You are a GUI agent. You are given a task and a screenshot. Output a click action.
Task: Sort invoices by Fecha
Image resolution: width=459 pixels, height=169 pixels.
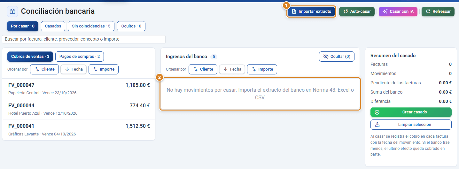click(74, 69)
